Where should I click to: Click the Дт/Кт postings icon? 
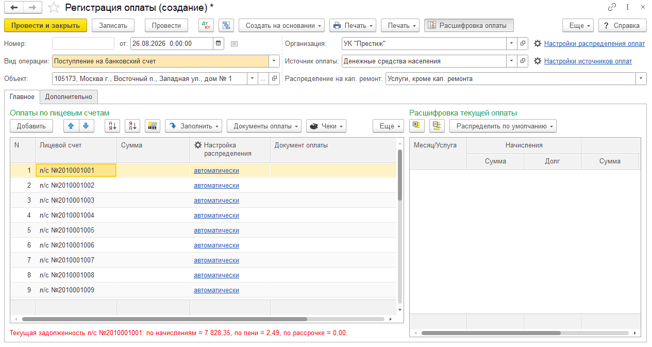point(206,25)
